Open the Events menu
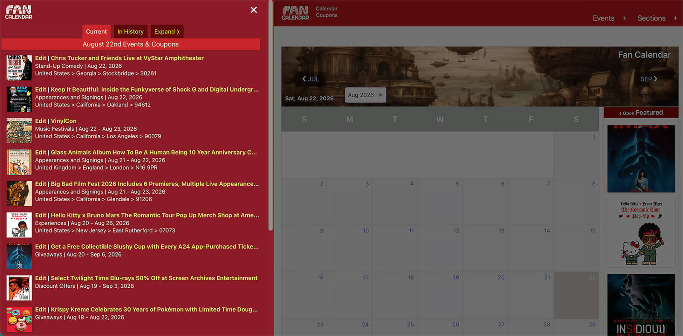 tap(604, 18)
